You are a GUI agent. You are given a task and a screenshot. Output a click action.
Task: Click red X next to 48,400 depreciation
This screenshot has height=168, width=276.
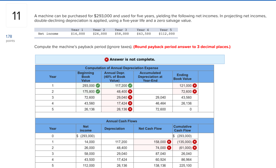click(x=130, y=92)
